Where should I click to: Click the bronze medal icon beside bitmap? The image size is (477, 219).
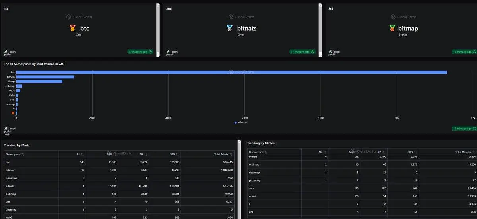tap(392, 28)
